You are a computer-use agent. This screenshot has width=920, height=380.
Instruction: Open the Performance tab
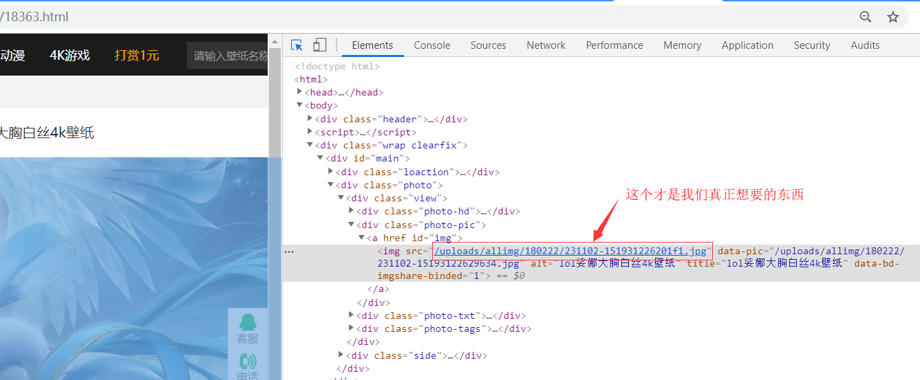point(614,45)
